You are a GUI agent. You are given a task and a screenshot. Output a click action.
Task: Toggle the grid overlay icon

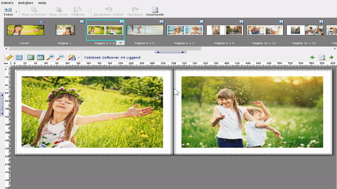coord(19,58)
